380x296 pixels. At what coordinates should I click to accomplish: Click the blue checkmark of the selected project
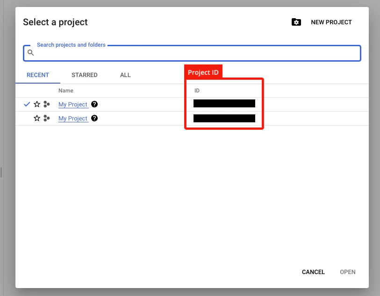point(27,104)
